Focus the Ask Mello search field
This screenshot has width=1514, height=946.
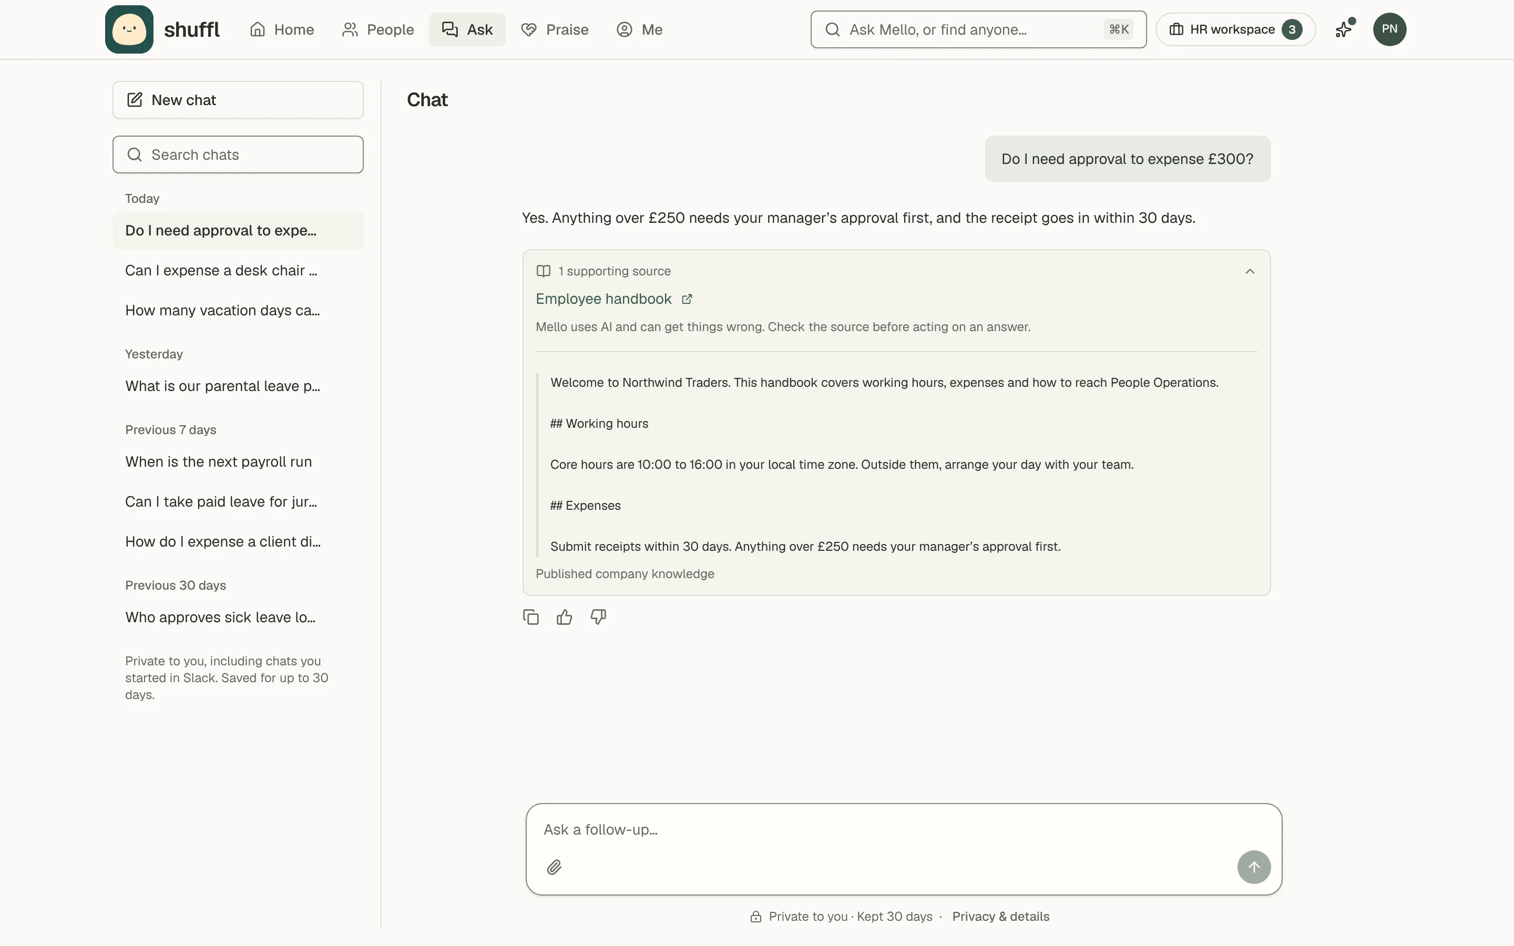tap(978, 29)
